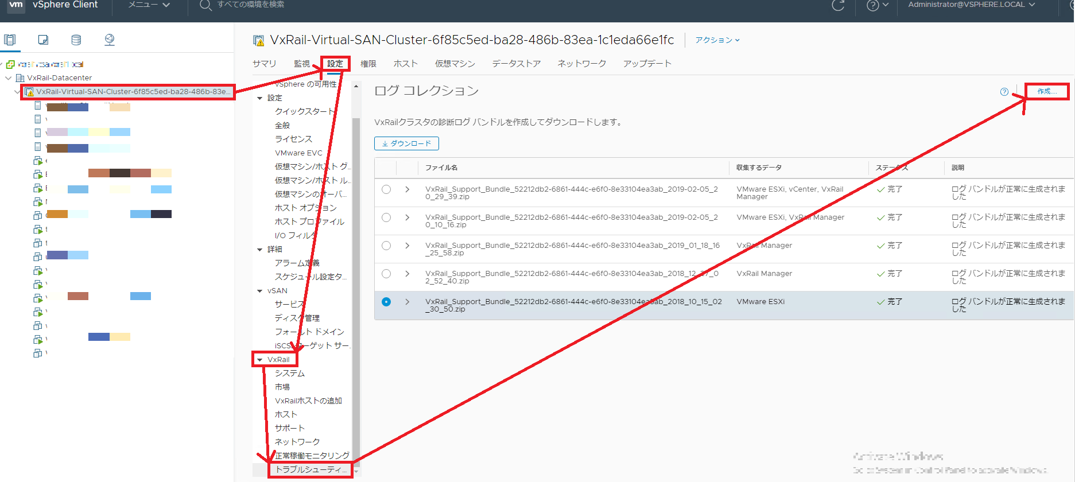1075x482 pixels.
Task: Open the Hosts and Clusters inventory view
Action: coord(10,40)
